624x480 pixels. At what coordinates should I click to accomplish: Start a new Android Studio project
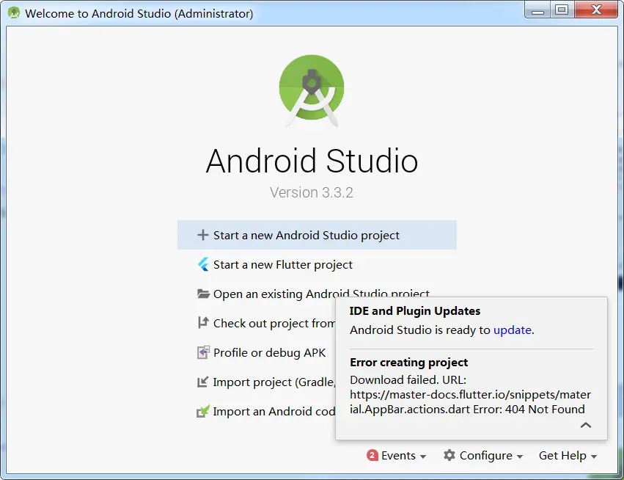point(317,235)
